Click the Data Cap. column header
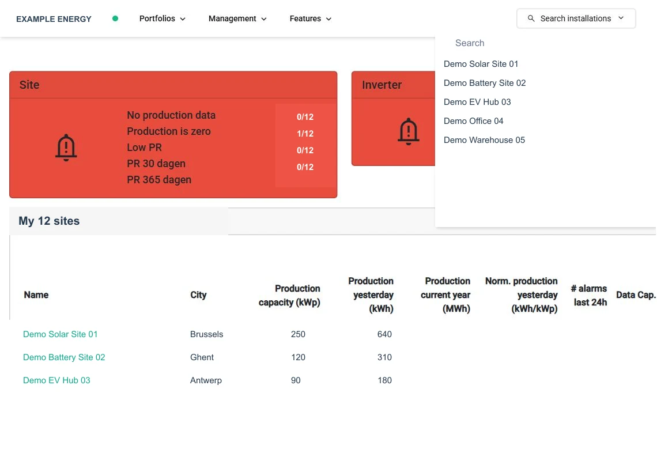The width and height of the screenshot is (657, 457). [x=636, y=295]
